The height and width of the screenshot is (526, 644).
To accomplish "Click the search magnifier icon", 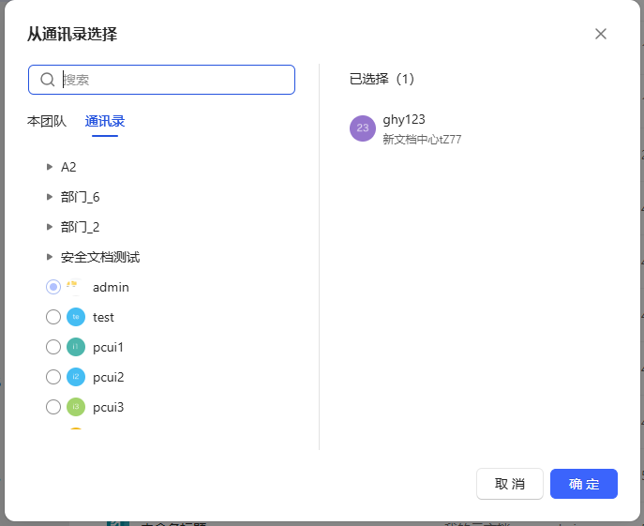I will [x=47, y=80].
